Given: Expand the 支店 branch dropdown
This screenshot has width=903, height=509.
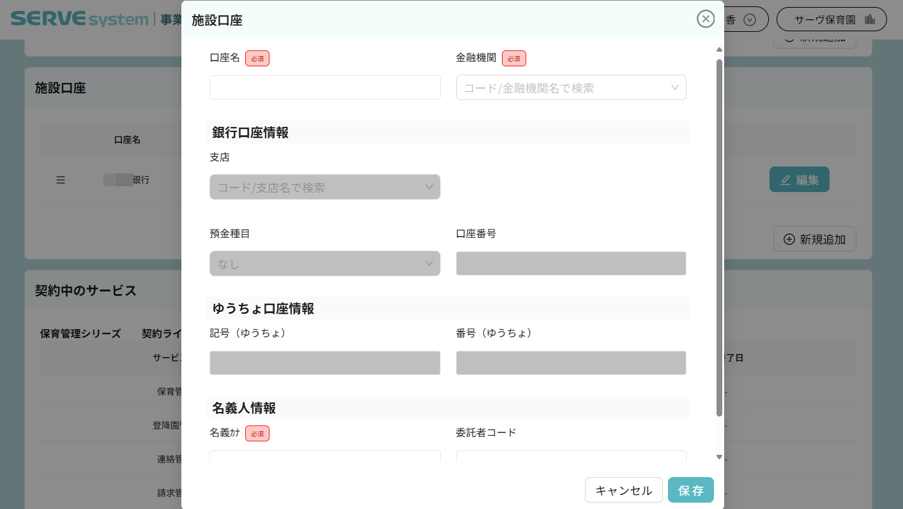Looking at the screenshot, I should (324, 188).
